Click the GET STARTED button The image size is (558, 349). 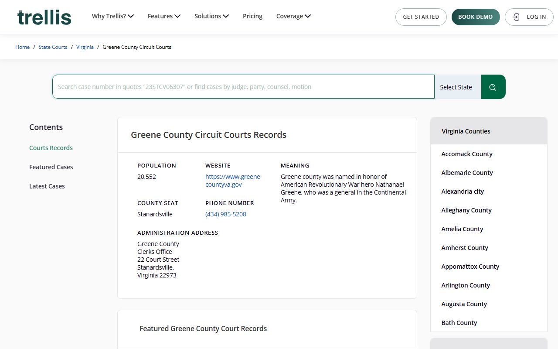421,17
